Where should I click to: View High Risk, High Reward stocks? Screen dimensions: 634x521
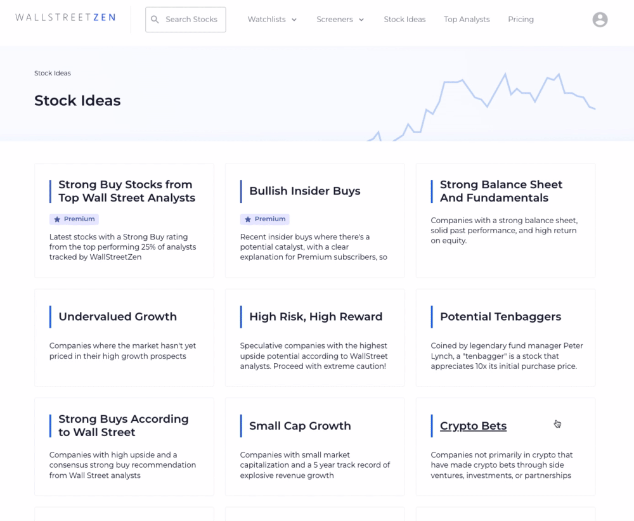point(316,317)
